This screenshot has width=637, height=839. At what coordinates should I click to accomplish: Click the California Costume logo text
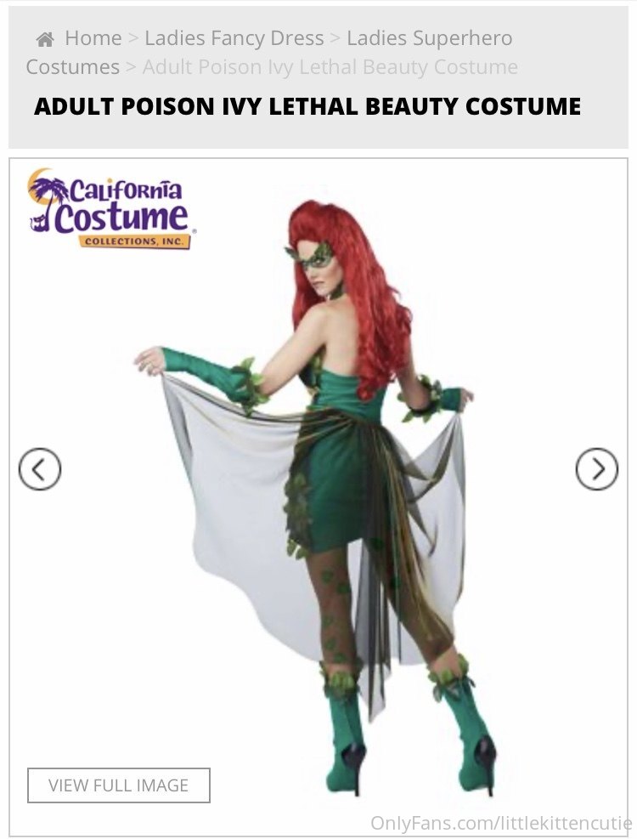tap(122, 205)
